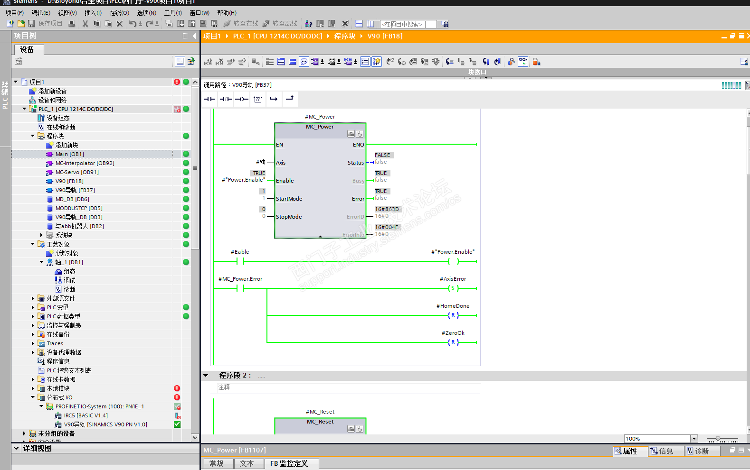Switch to the 诊断 tab
This screenshot has width=750, height=470.
(x=702, y=451)
